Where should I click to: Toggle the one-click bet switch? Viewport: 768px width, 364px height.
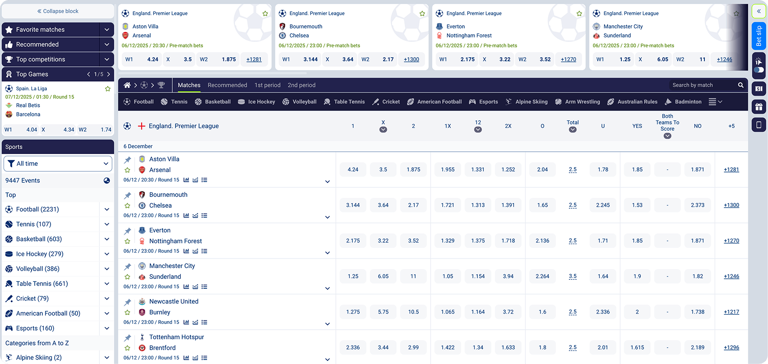(x=759, y=70)
